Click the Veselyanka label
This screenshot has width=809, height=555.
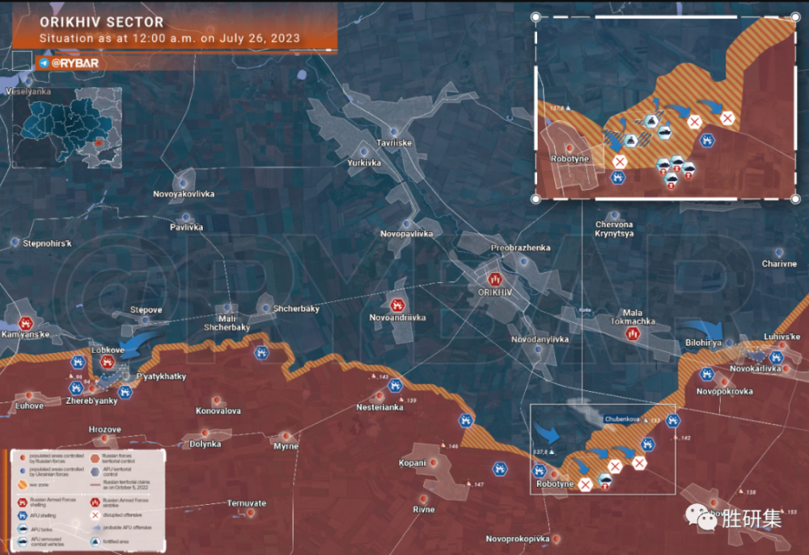coord(28,91)
